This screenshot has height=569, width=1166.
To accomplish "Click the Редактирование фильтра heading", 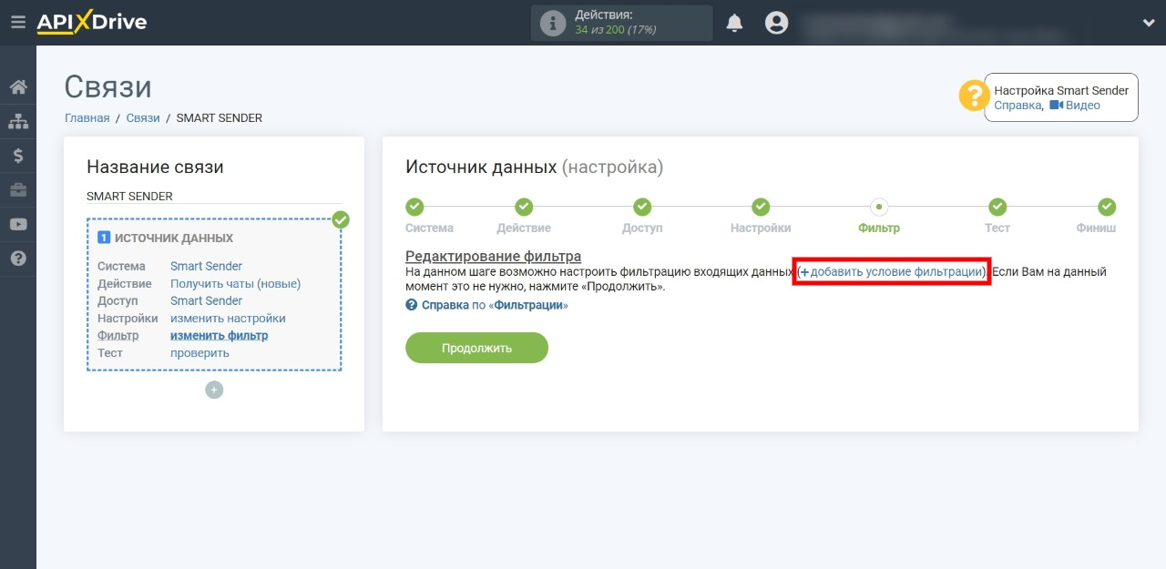I will click(493, 256).
